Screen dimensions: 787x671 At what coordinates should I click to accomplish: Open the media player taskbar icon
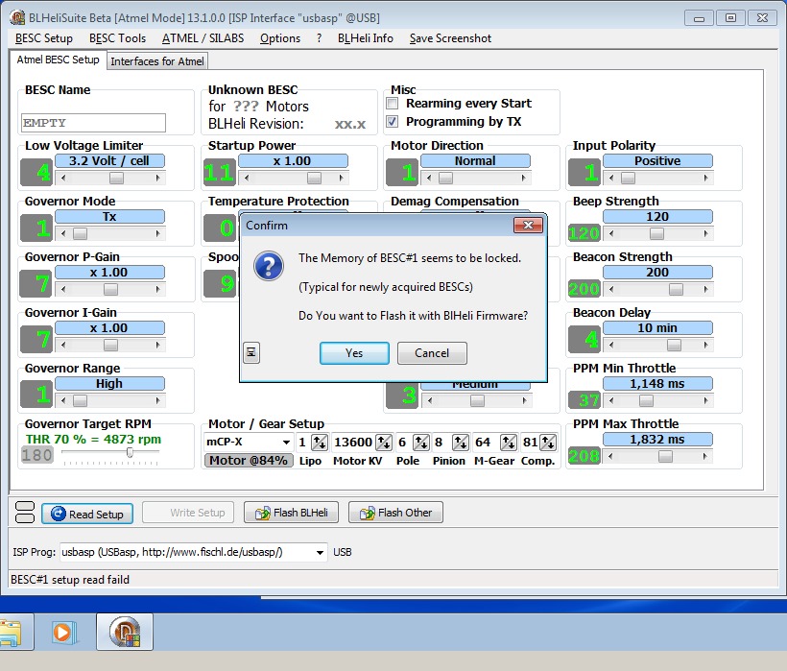[63, 633]
